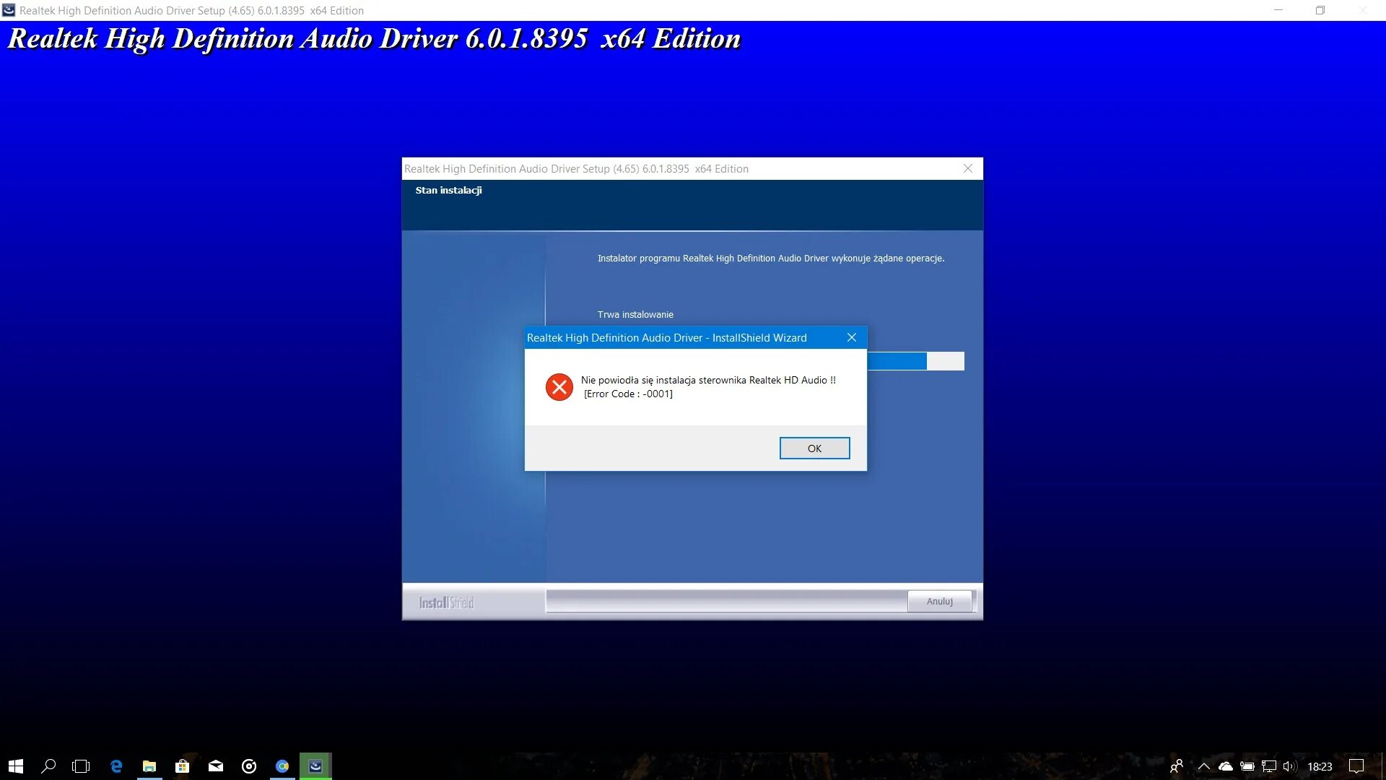The height and width of the screenshot is (780, 1386).
Task: Click the installation progress bar
Action: (915, 361)
